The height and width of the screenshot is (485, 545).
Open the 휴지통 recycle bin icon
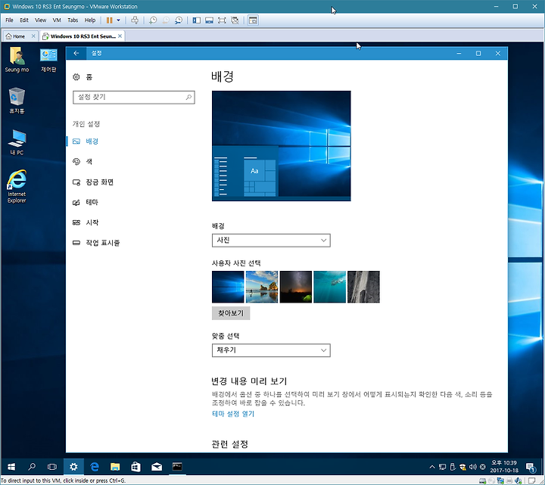pyautogui.click(x=17, y=101)
